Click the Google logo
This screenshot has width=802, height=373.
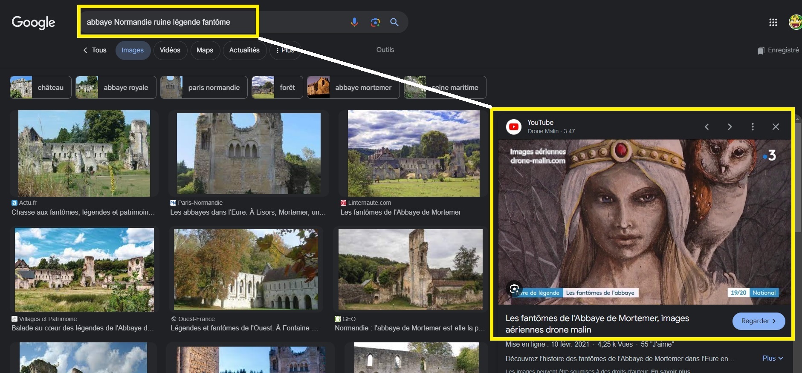[x=33, y=22]
